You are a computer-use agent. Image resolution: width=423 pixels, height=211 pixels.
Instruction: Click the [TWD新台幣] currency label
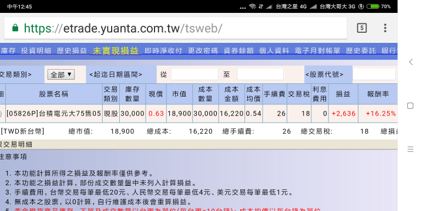click(22, 131)
